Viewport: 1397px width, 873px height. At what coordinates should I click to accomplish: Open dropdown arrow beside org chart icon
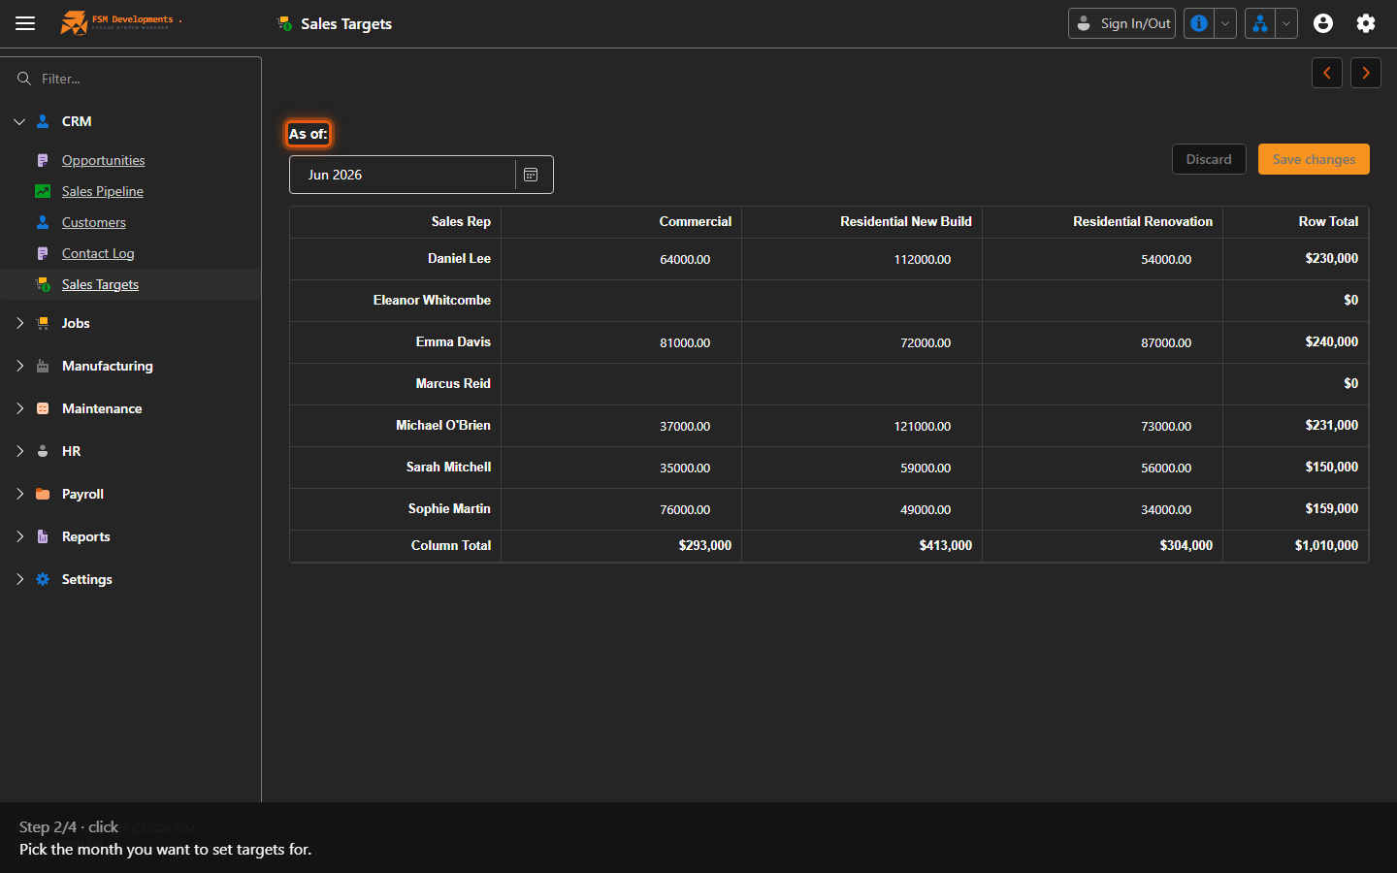1286,23
